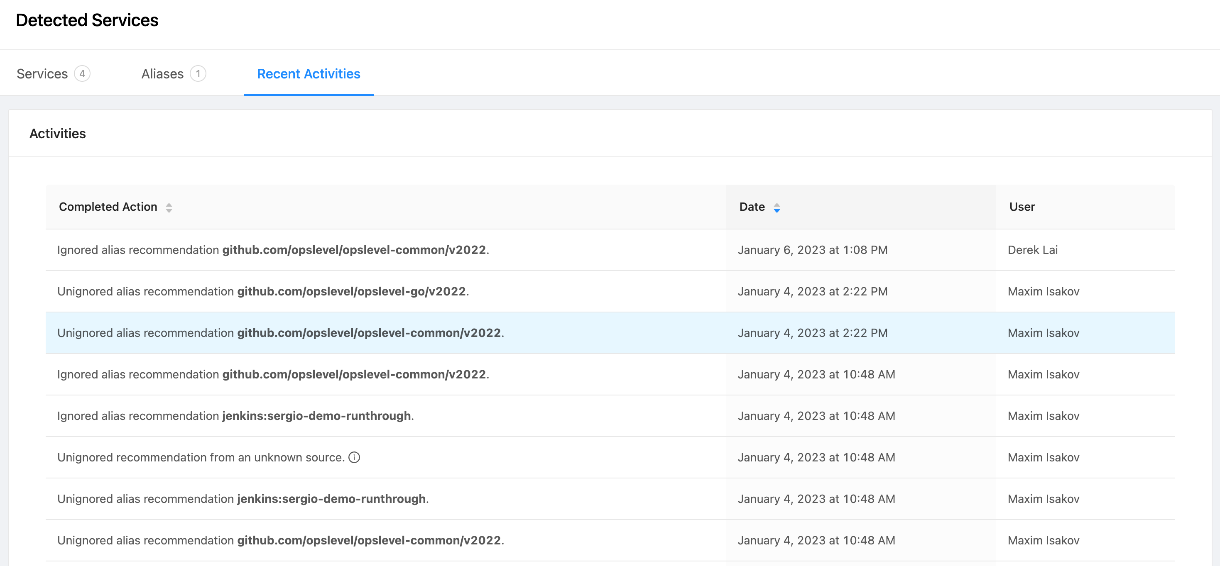Sort by Completed Action arrows icon
Viewport: 1220px width, 566px height.
coord(169,207)
